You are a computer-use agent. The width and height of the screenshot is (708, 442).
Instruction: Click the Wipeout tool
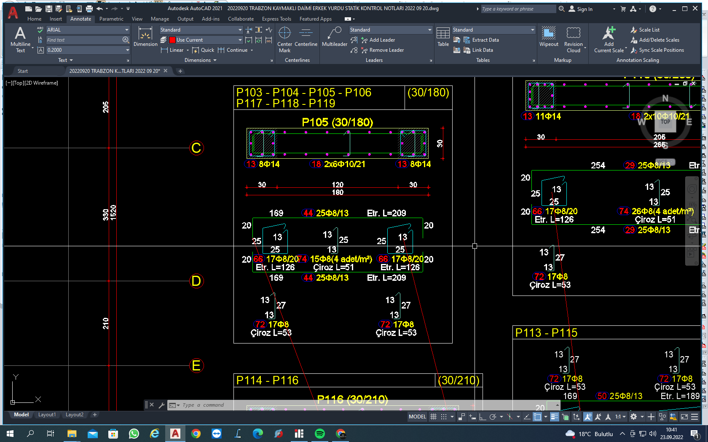(549, 36)
